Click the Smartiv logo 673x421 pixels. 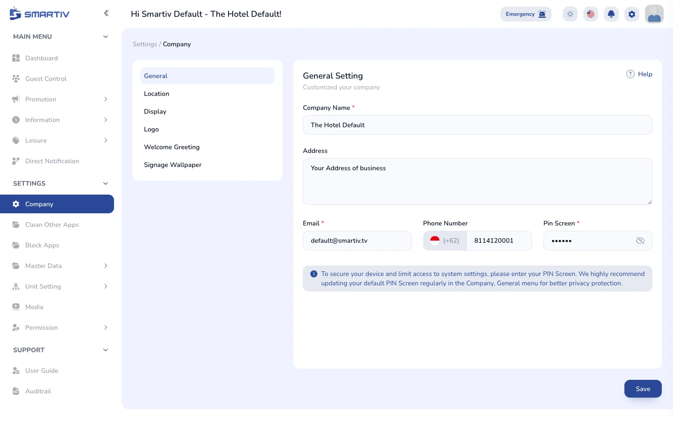click(x=40, y=14)
